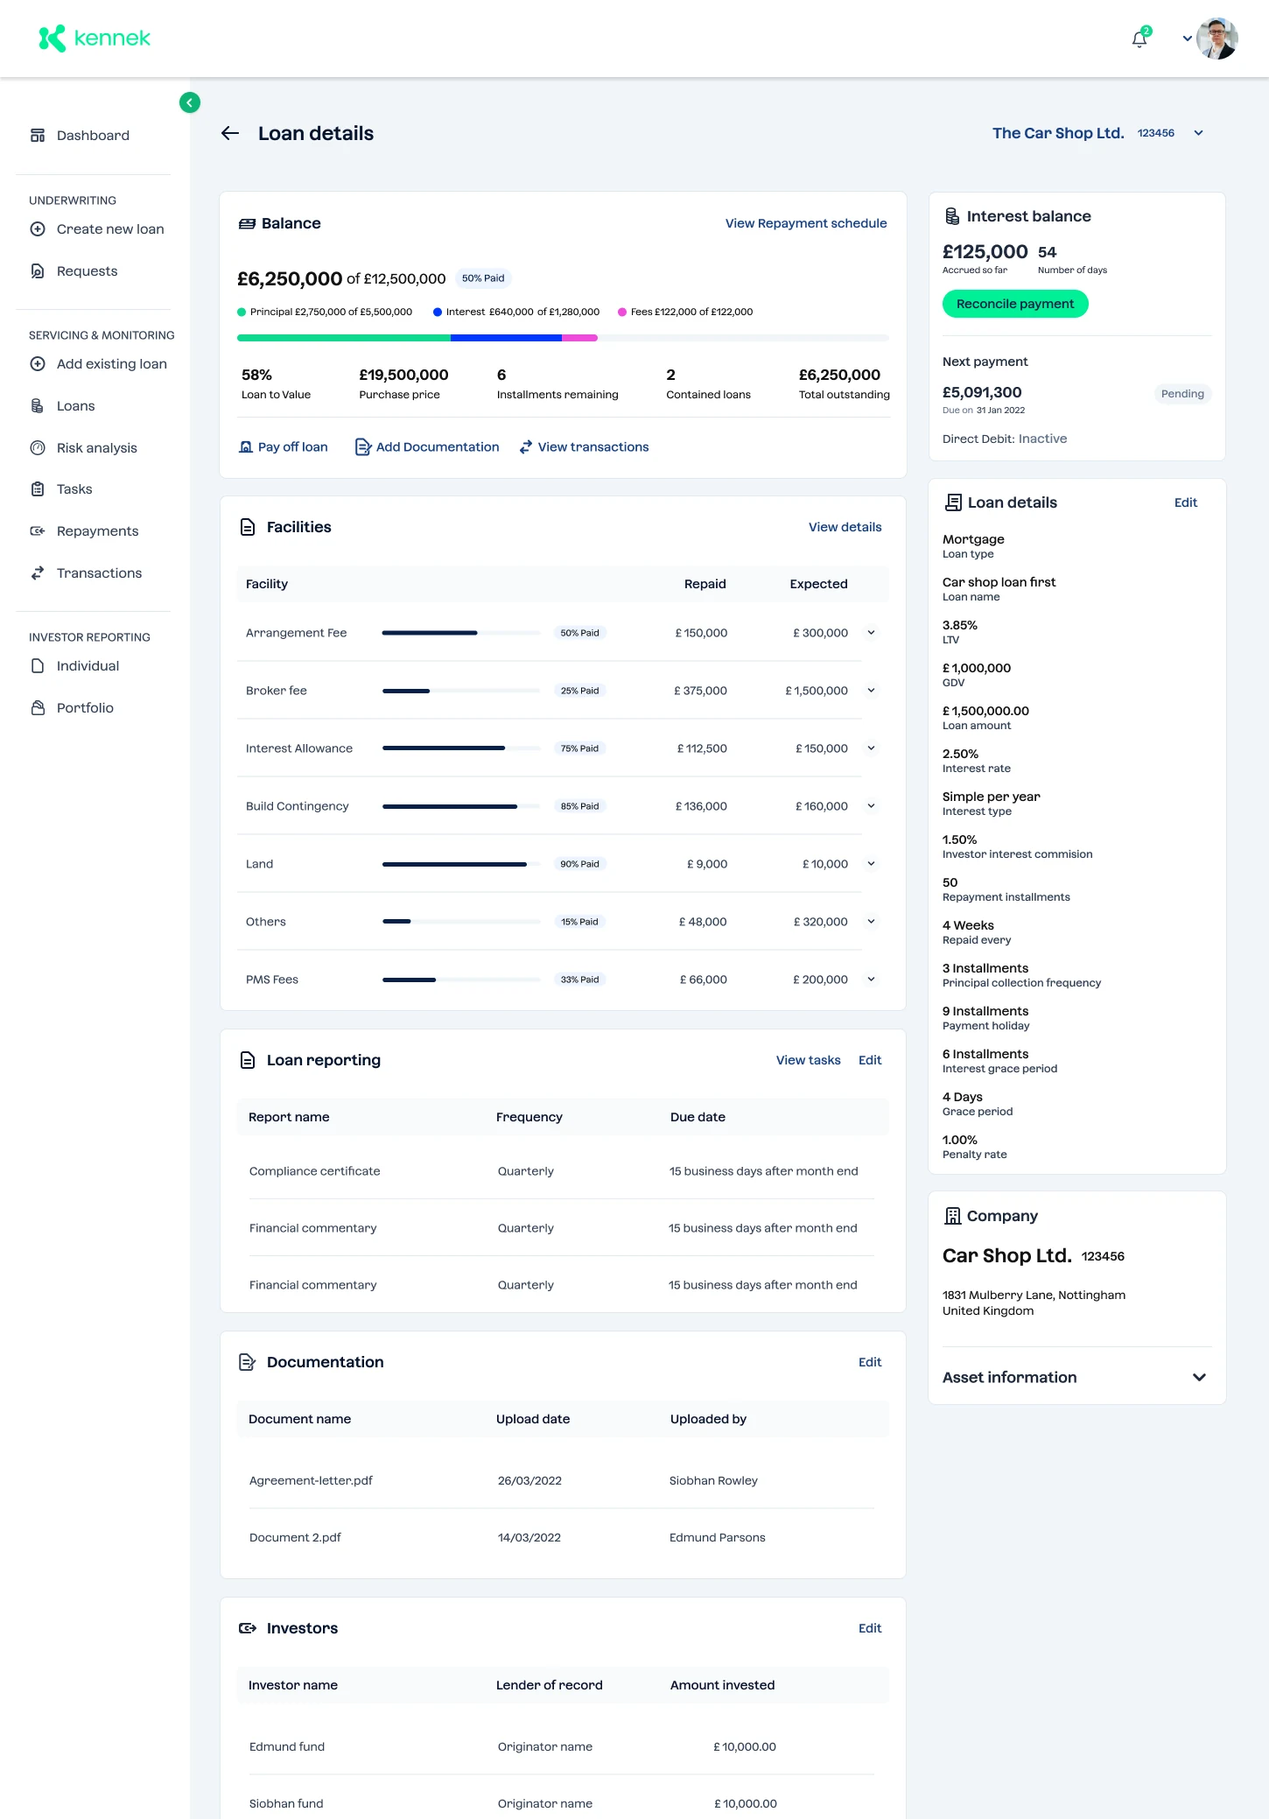Click Edit in the Documentation section

(x=870, y=1362)
